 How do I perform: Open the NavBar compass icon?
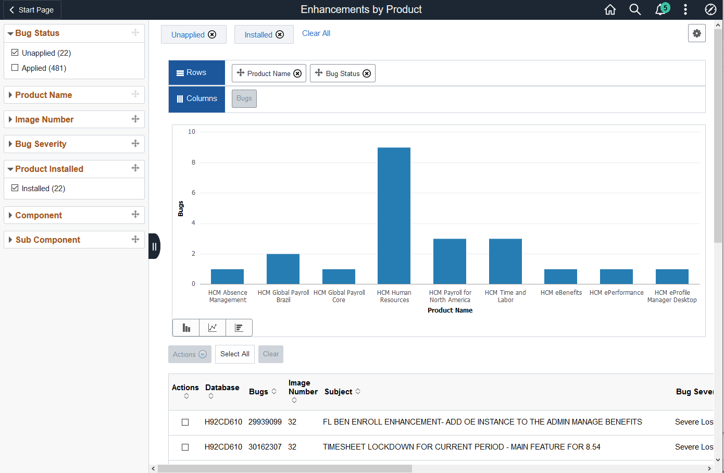click(710, 9)
